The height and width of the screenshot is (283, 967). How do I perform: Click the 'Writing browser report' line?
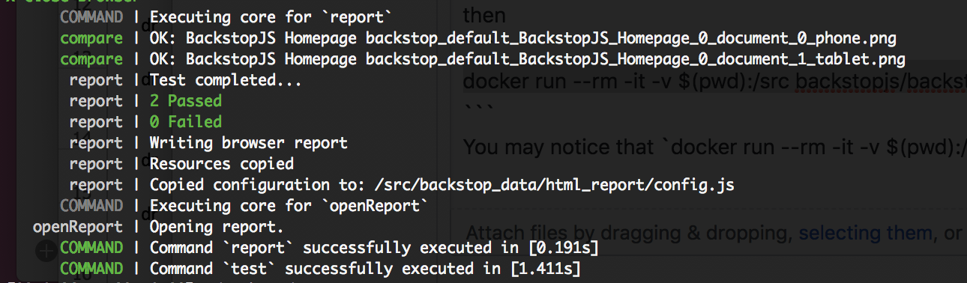click(x=249, y=142)
